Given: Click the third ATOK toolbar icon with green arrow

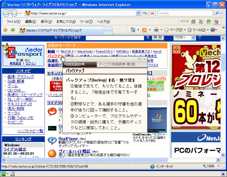Looking at the screenshot, I should tap(208, 22).
